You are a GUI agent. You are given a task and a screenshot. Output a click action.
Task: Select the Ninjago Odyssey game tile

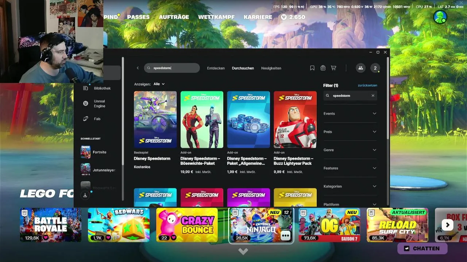point(261,225)
